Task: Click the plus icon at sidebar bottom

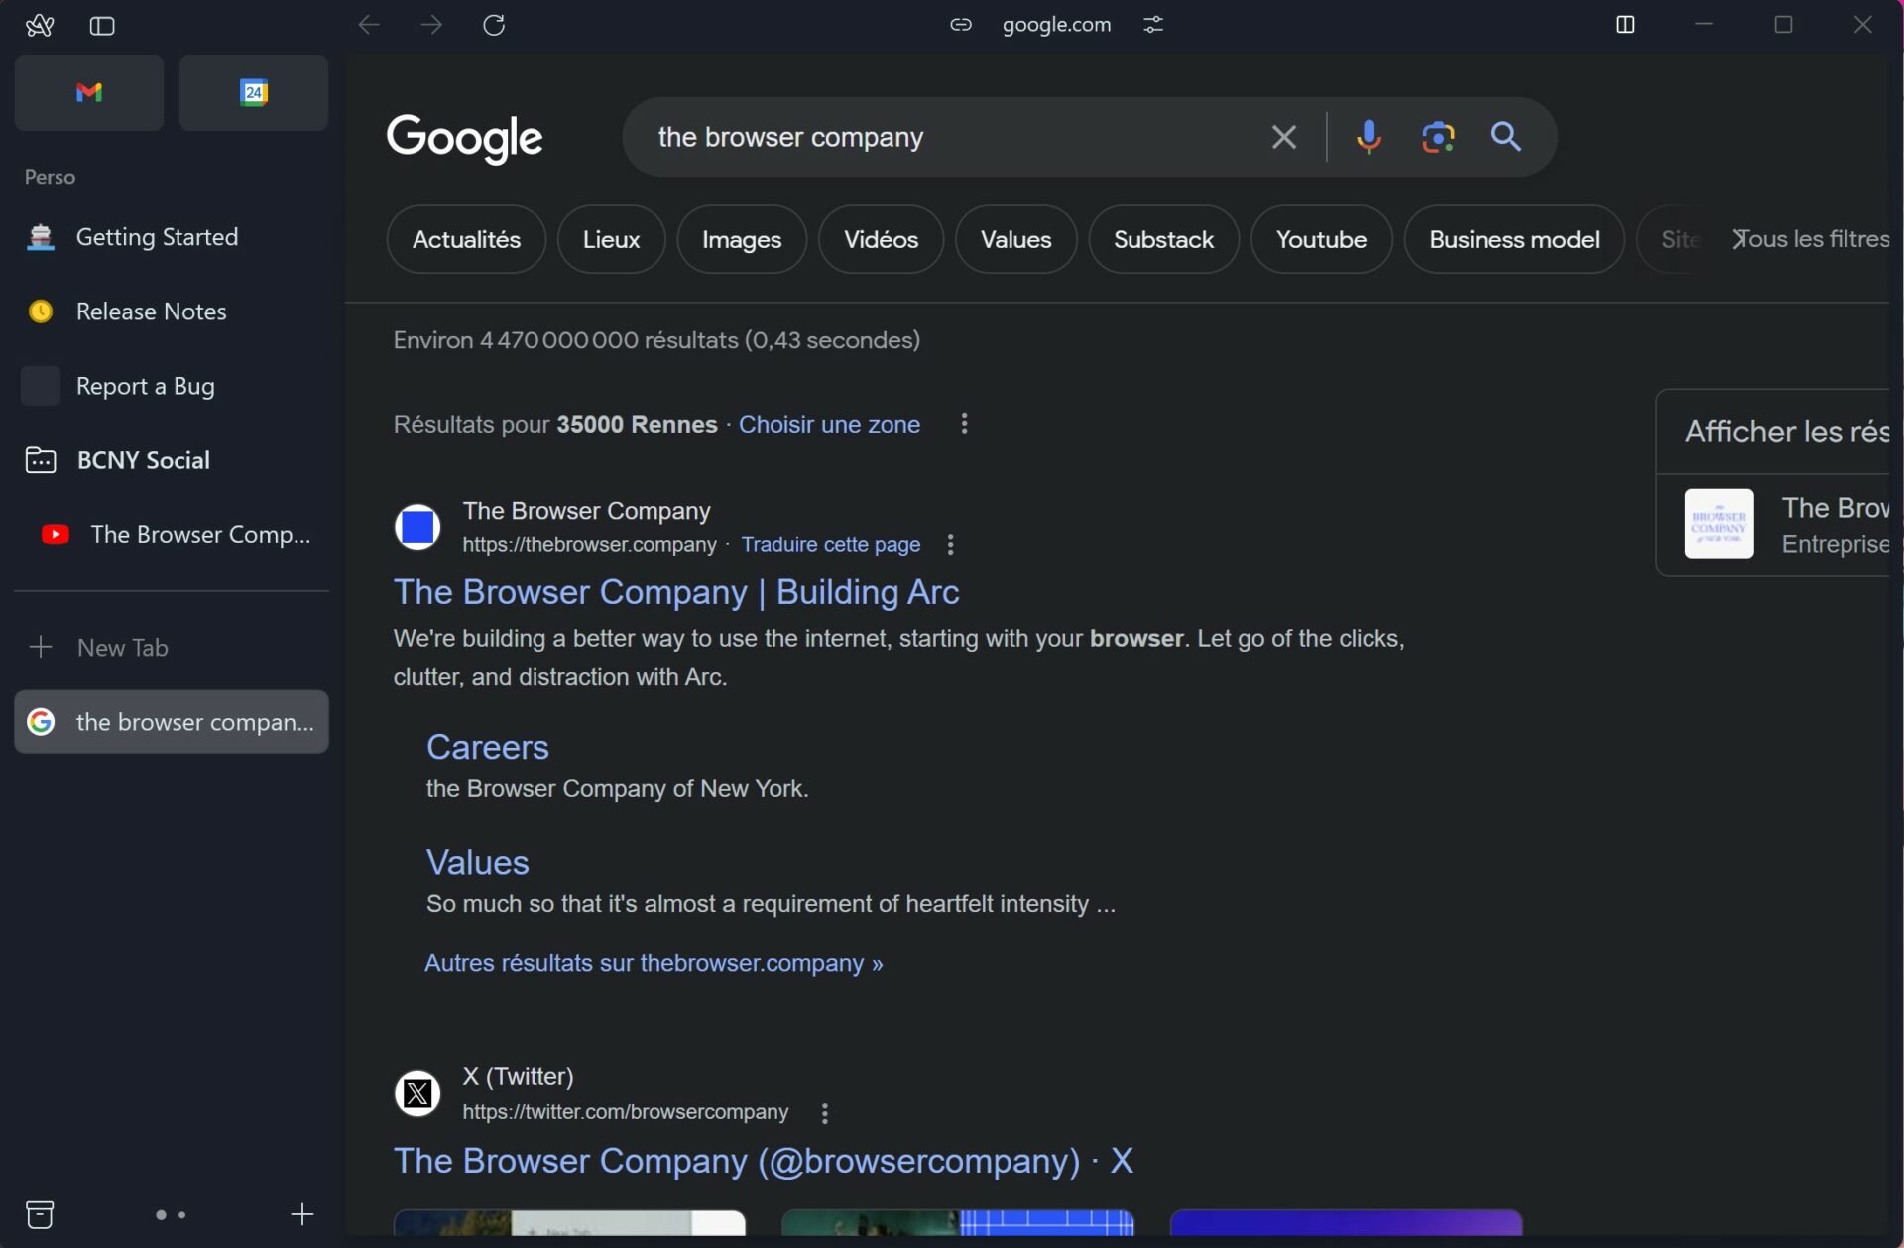Action: 302,1214
